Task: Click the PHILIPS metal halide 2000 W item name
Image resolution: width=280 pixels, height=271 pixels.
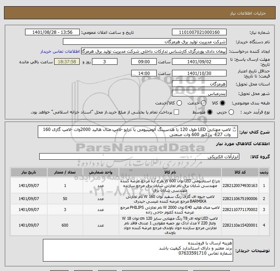Action: [170, 210]
